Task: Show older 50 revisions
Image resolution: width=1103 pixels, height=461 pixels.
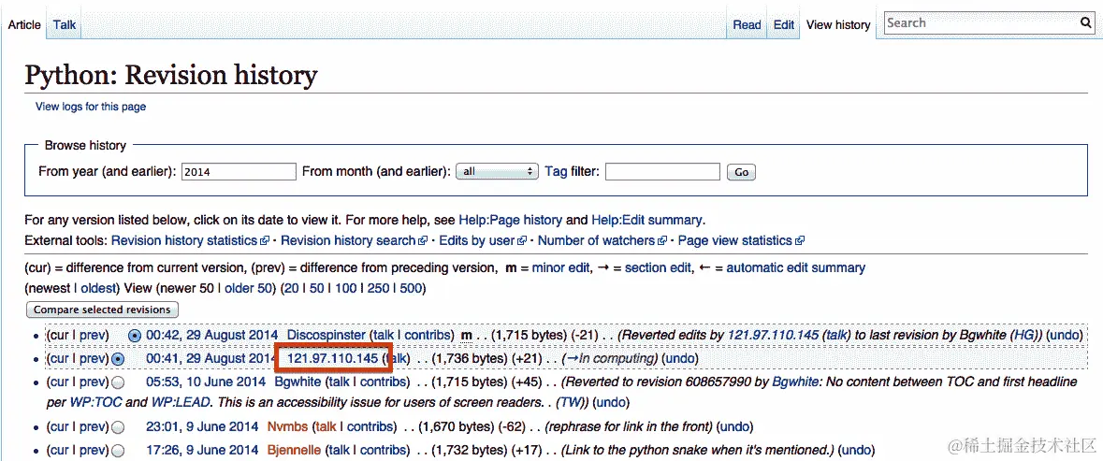Action: pyautogui.click(x=248, y=288)
